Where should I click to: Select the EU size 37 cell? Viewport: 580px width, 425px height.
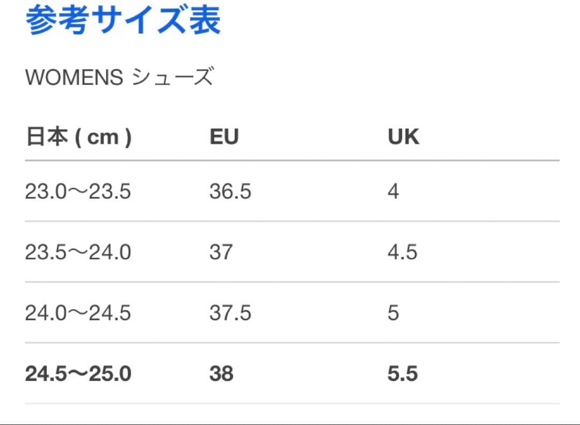(x=221, y=252)
